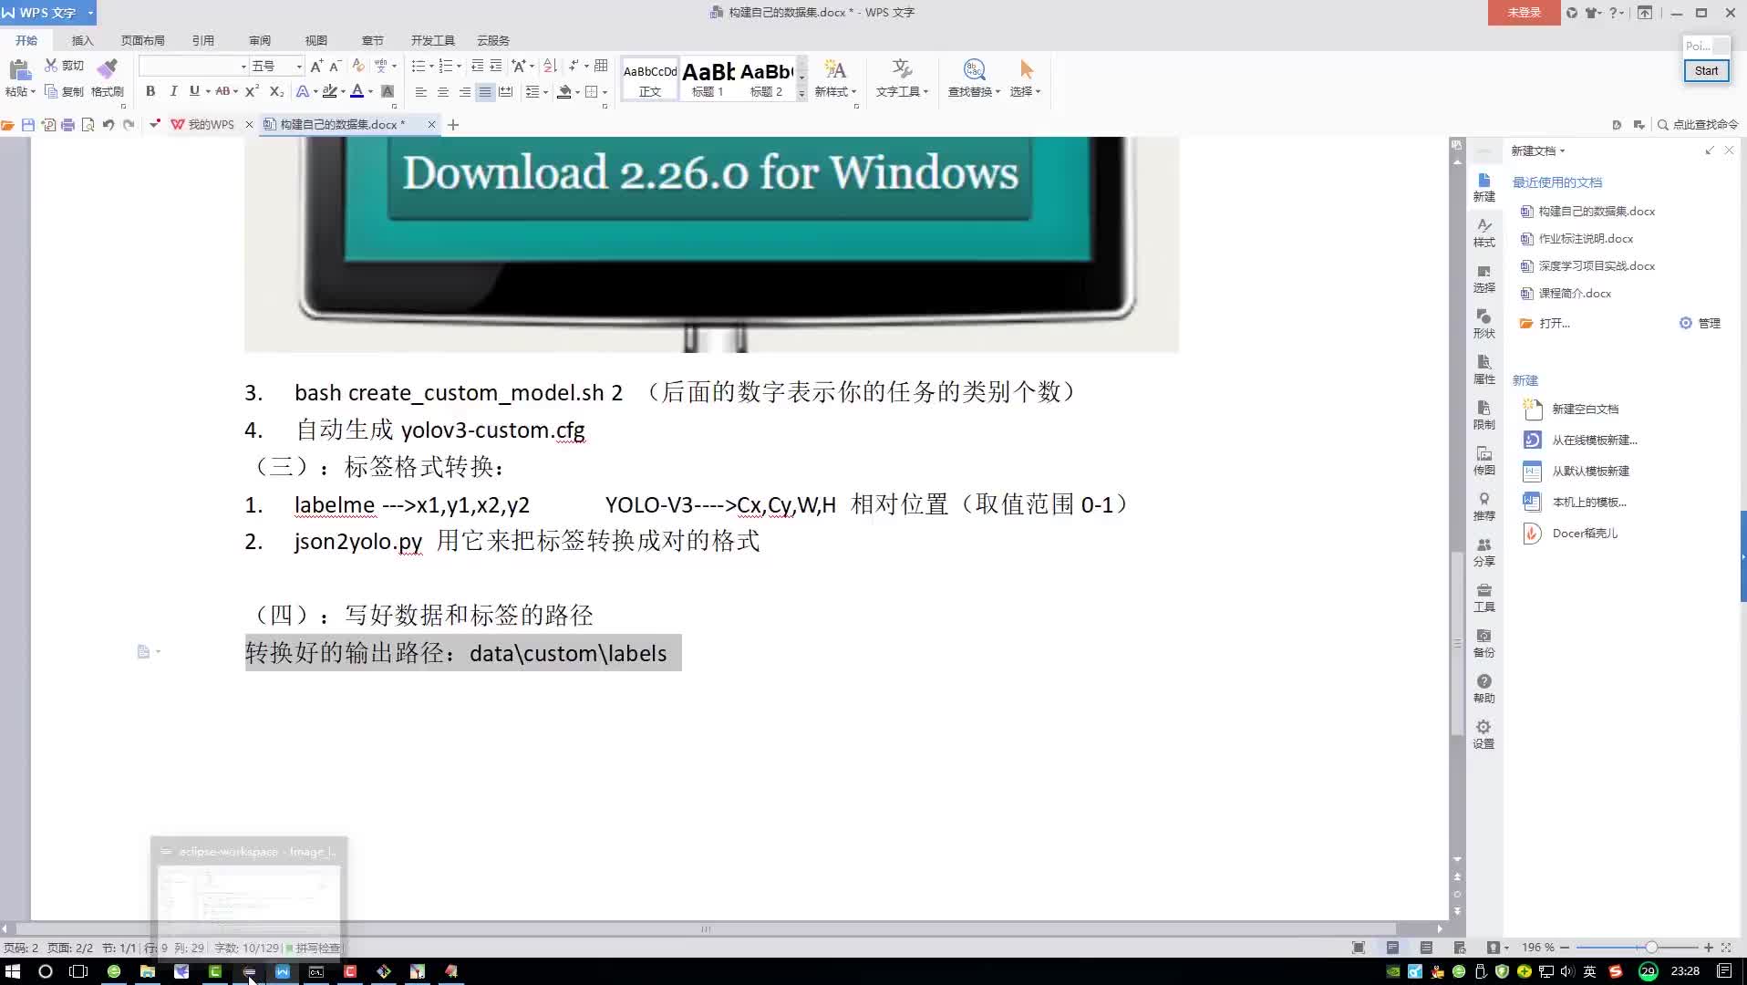Set justified text alignment

click(x=485, y=92)
